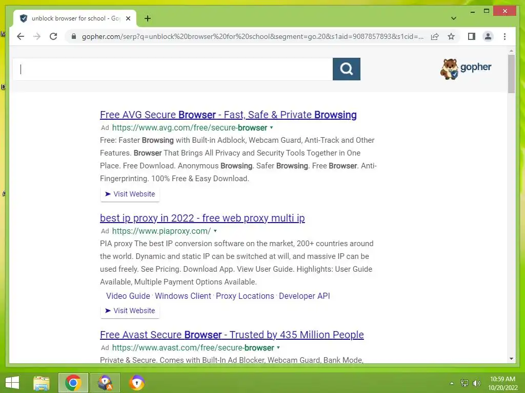
Task: Click the address bar URL text
Action: pyautogui.click(x=252, y=36)
